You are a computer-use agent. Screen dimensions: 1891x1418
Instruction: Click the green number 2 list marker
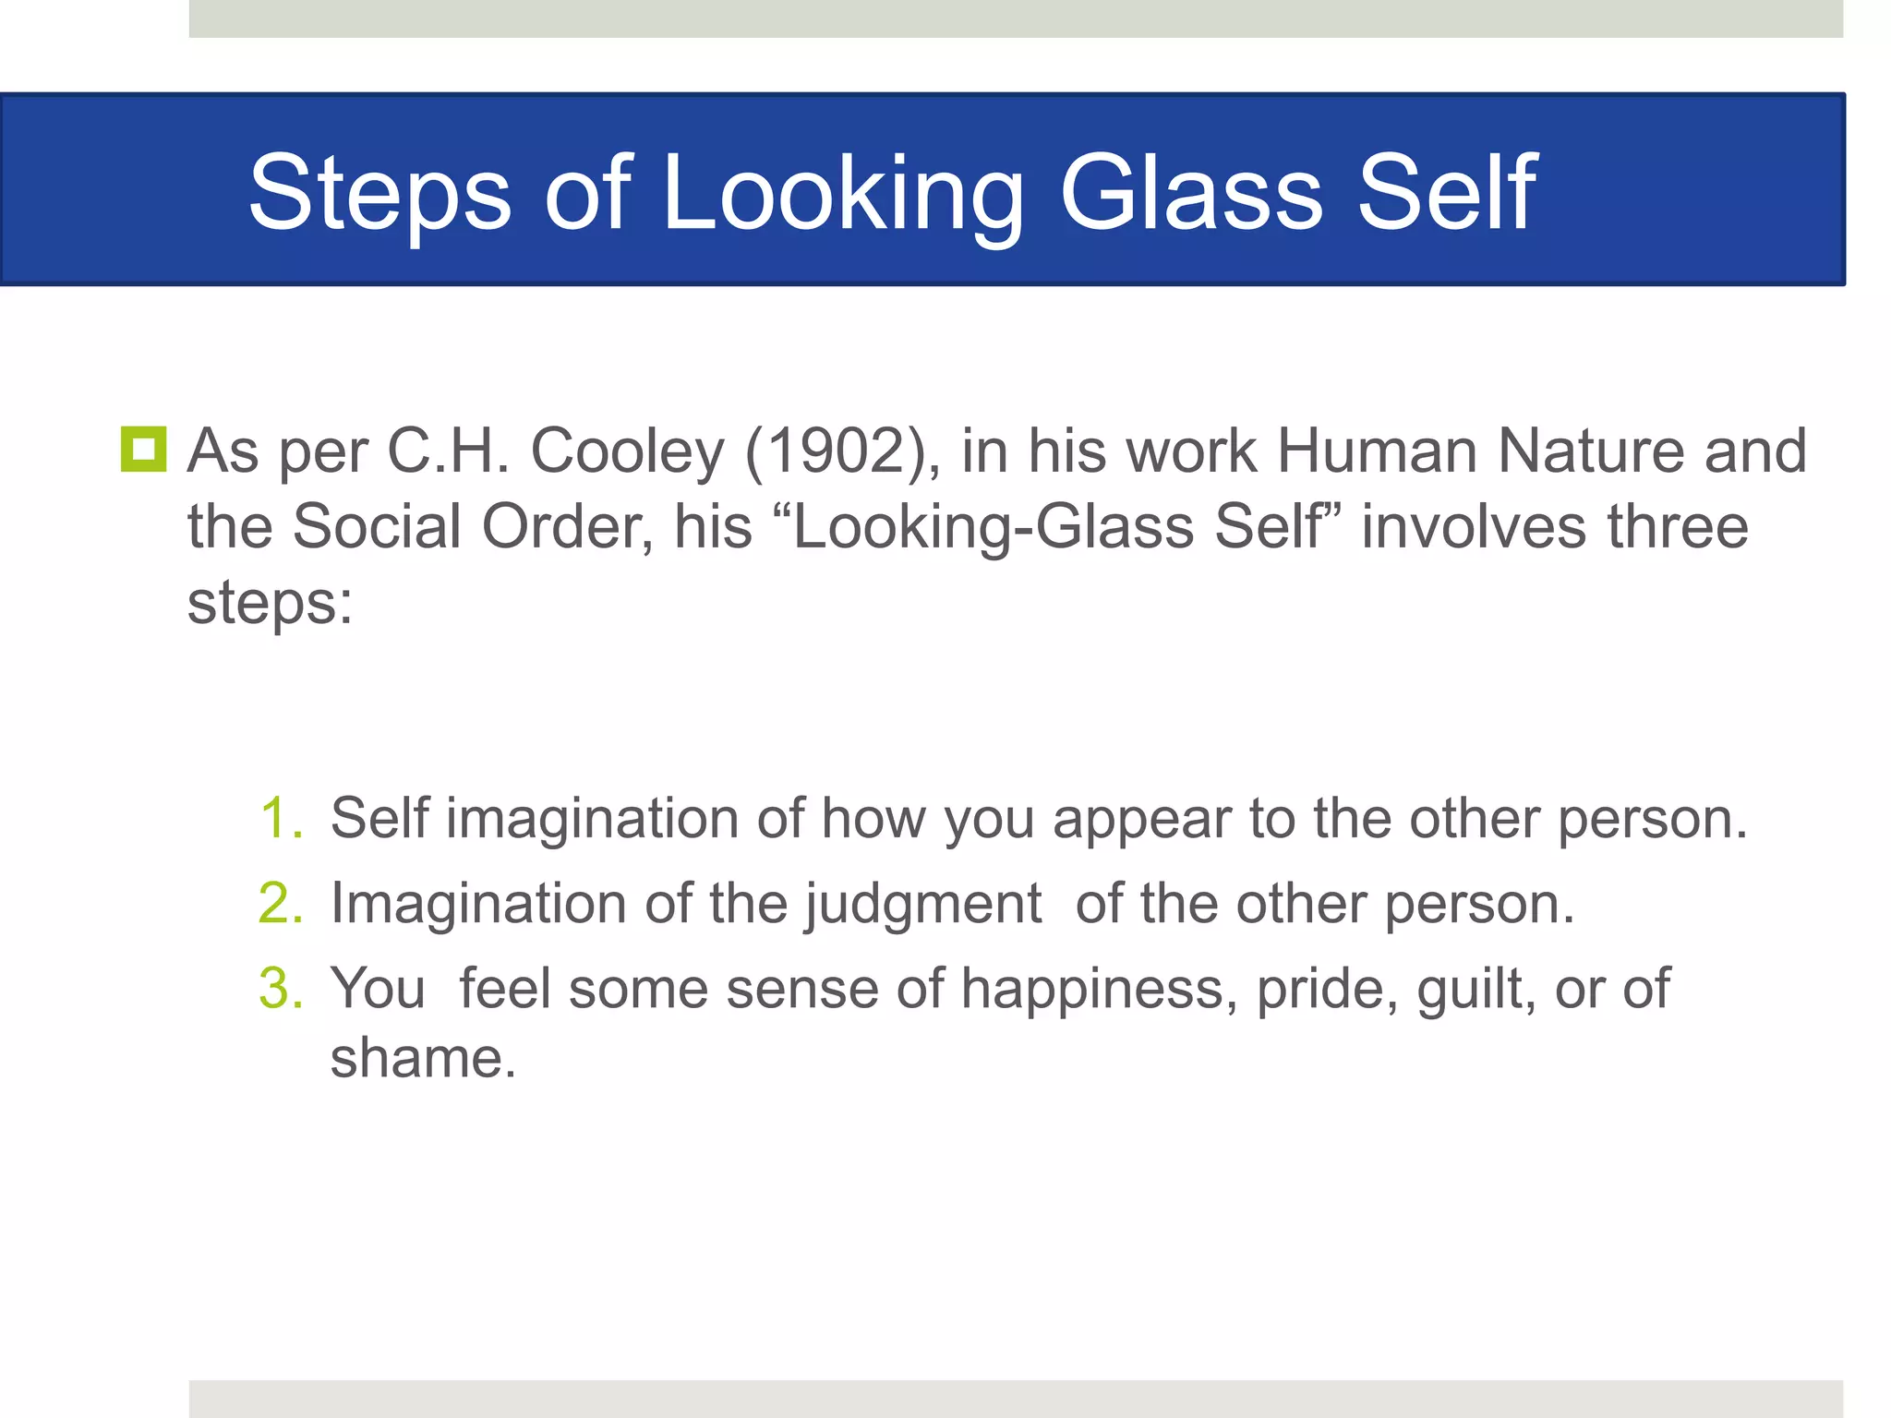pos(281,903)
